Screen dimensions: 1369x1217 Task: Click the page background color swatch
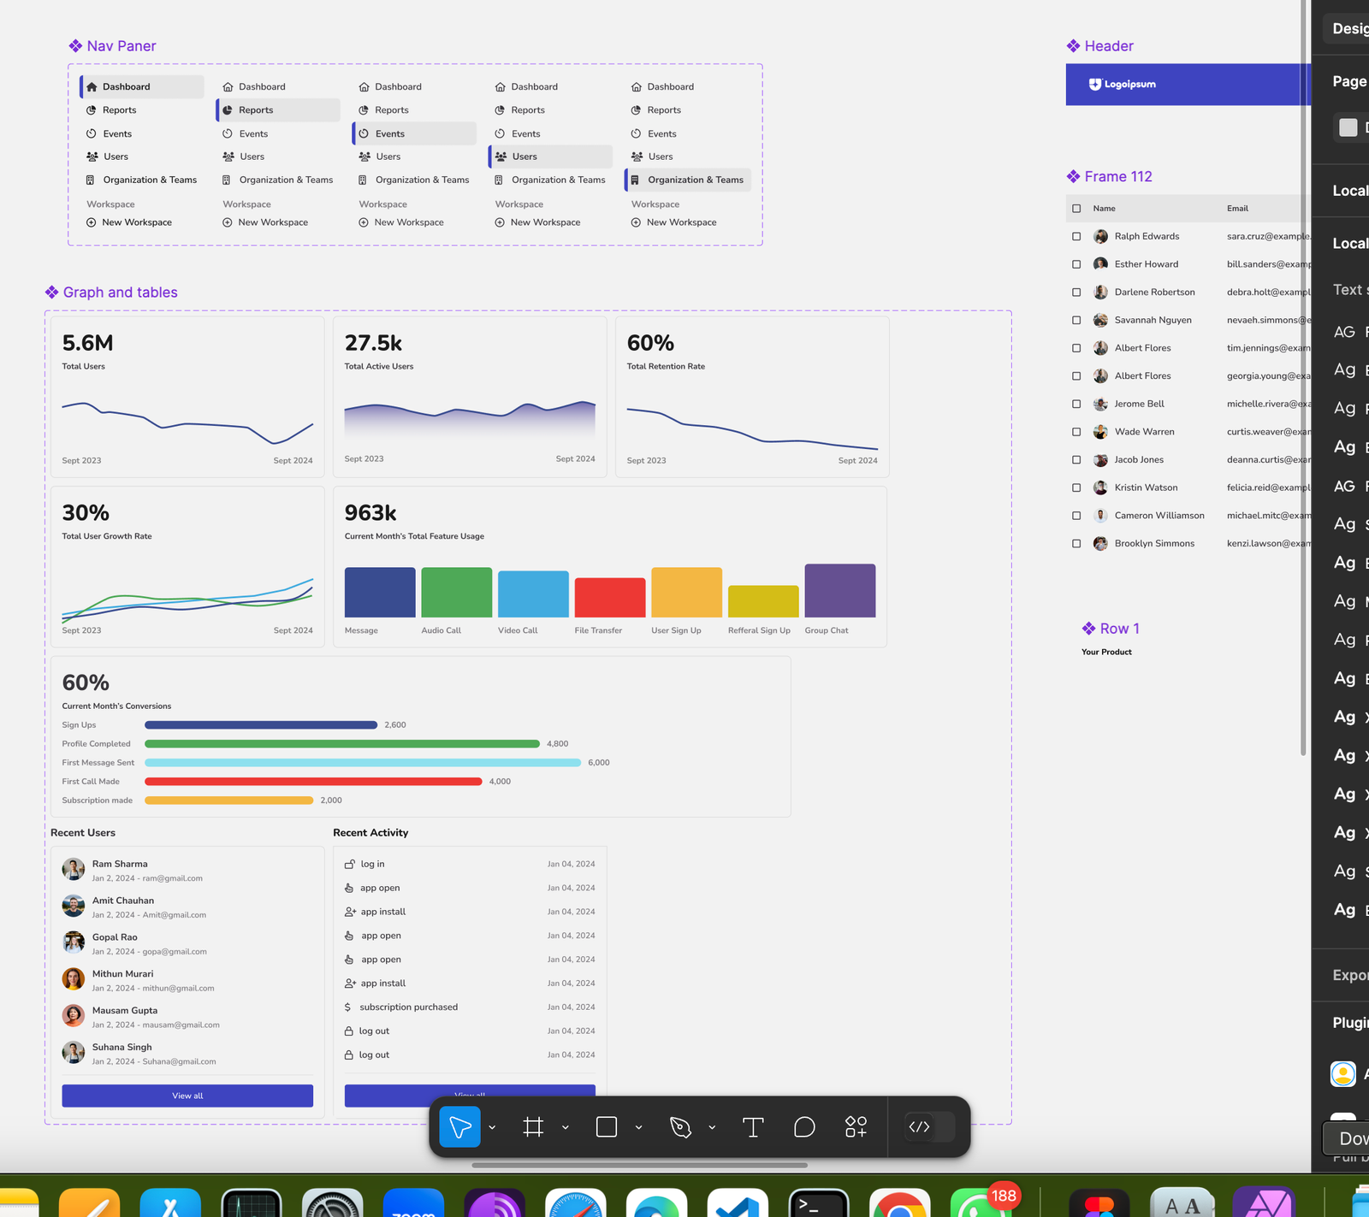(x=1348, y=127)
